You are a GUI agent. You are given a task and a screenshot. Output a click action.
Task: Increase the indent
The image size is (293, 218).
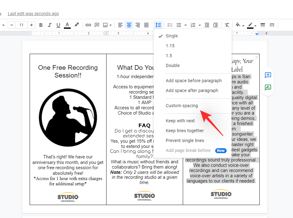216,25
